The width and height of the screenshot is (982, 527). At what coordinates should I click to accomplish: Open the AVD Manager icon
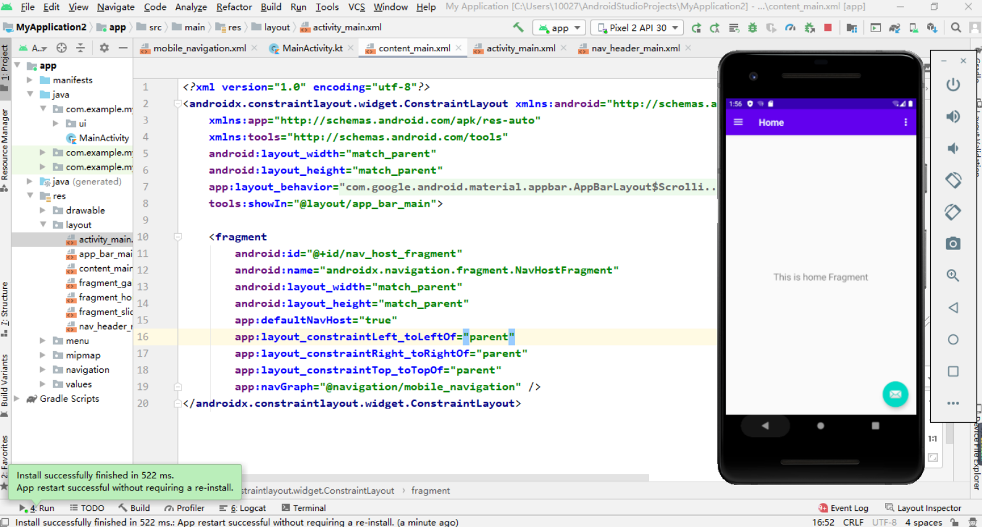pyautogui.click(x=913, y=28)
